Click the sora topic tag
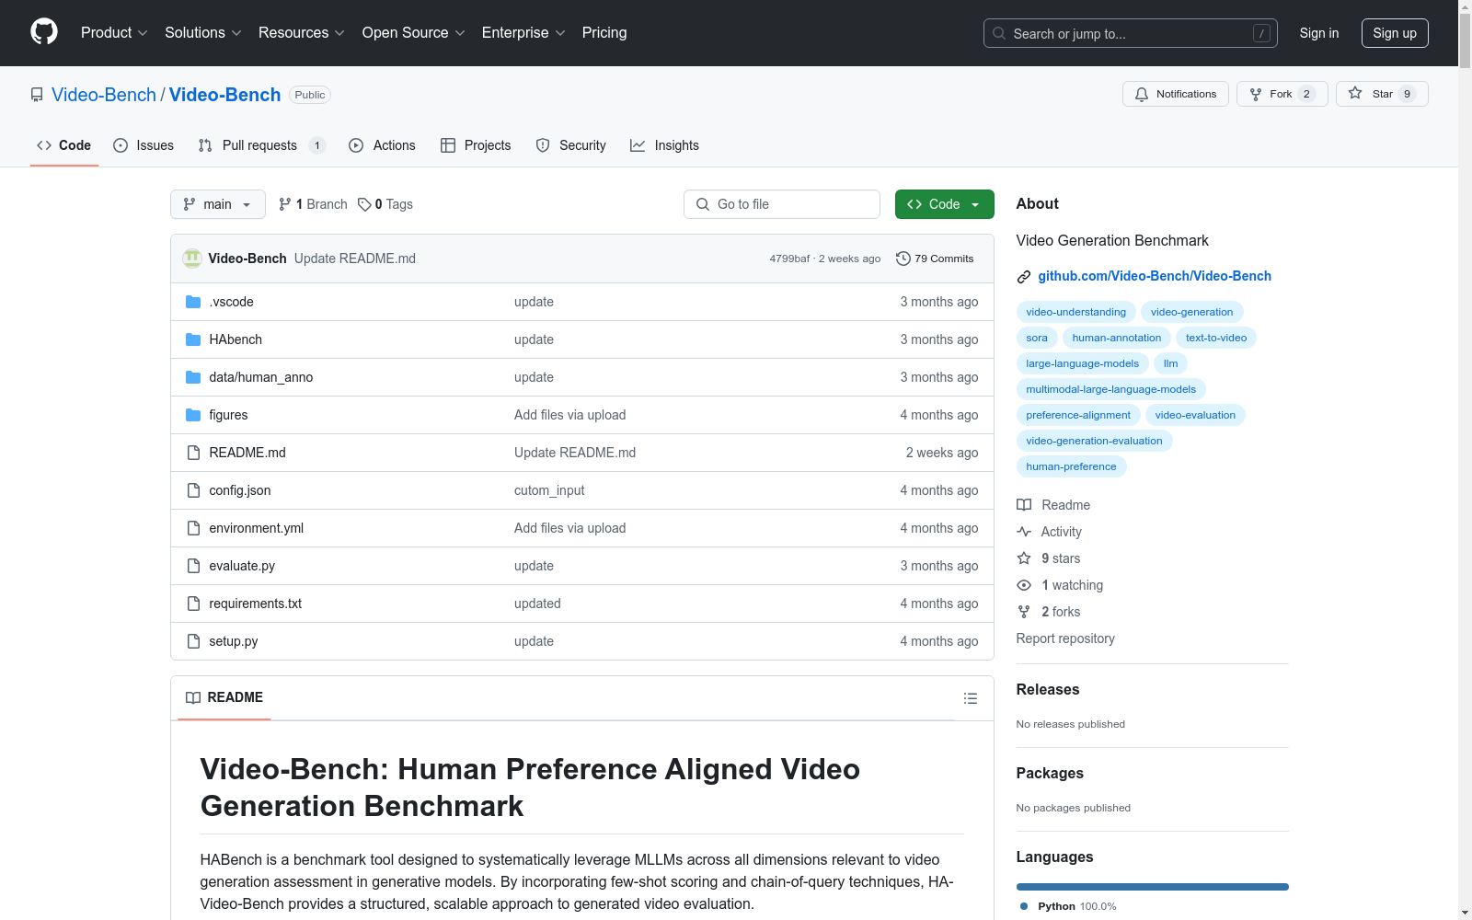Screen dimensions: 1472x920 tap(1037, 338)
